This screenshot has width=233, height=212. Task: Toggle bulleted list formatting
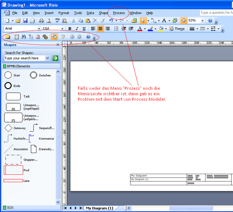click(116, 28)
